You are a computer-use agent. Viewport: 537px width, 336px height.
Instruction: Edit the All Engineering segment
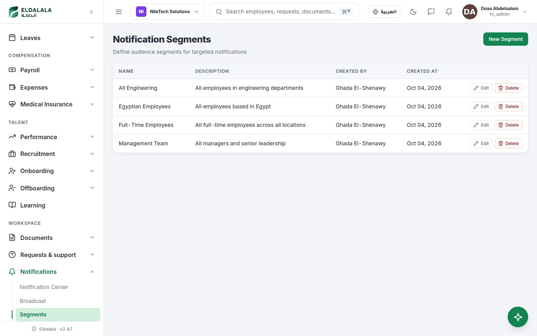pos(481,88)
